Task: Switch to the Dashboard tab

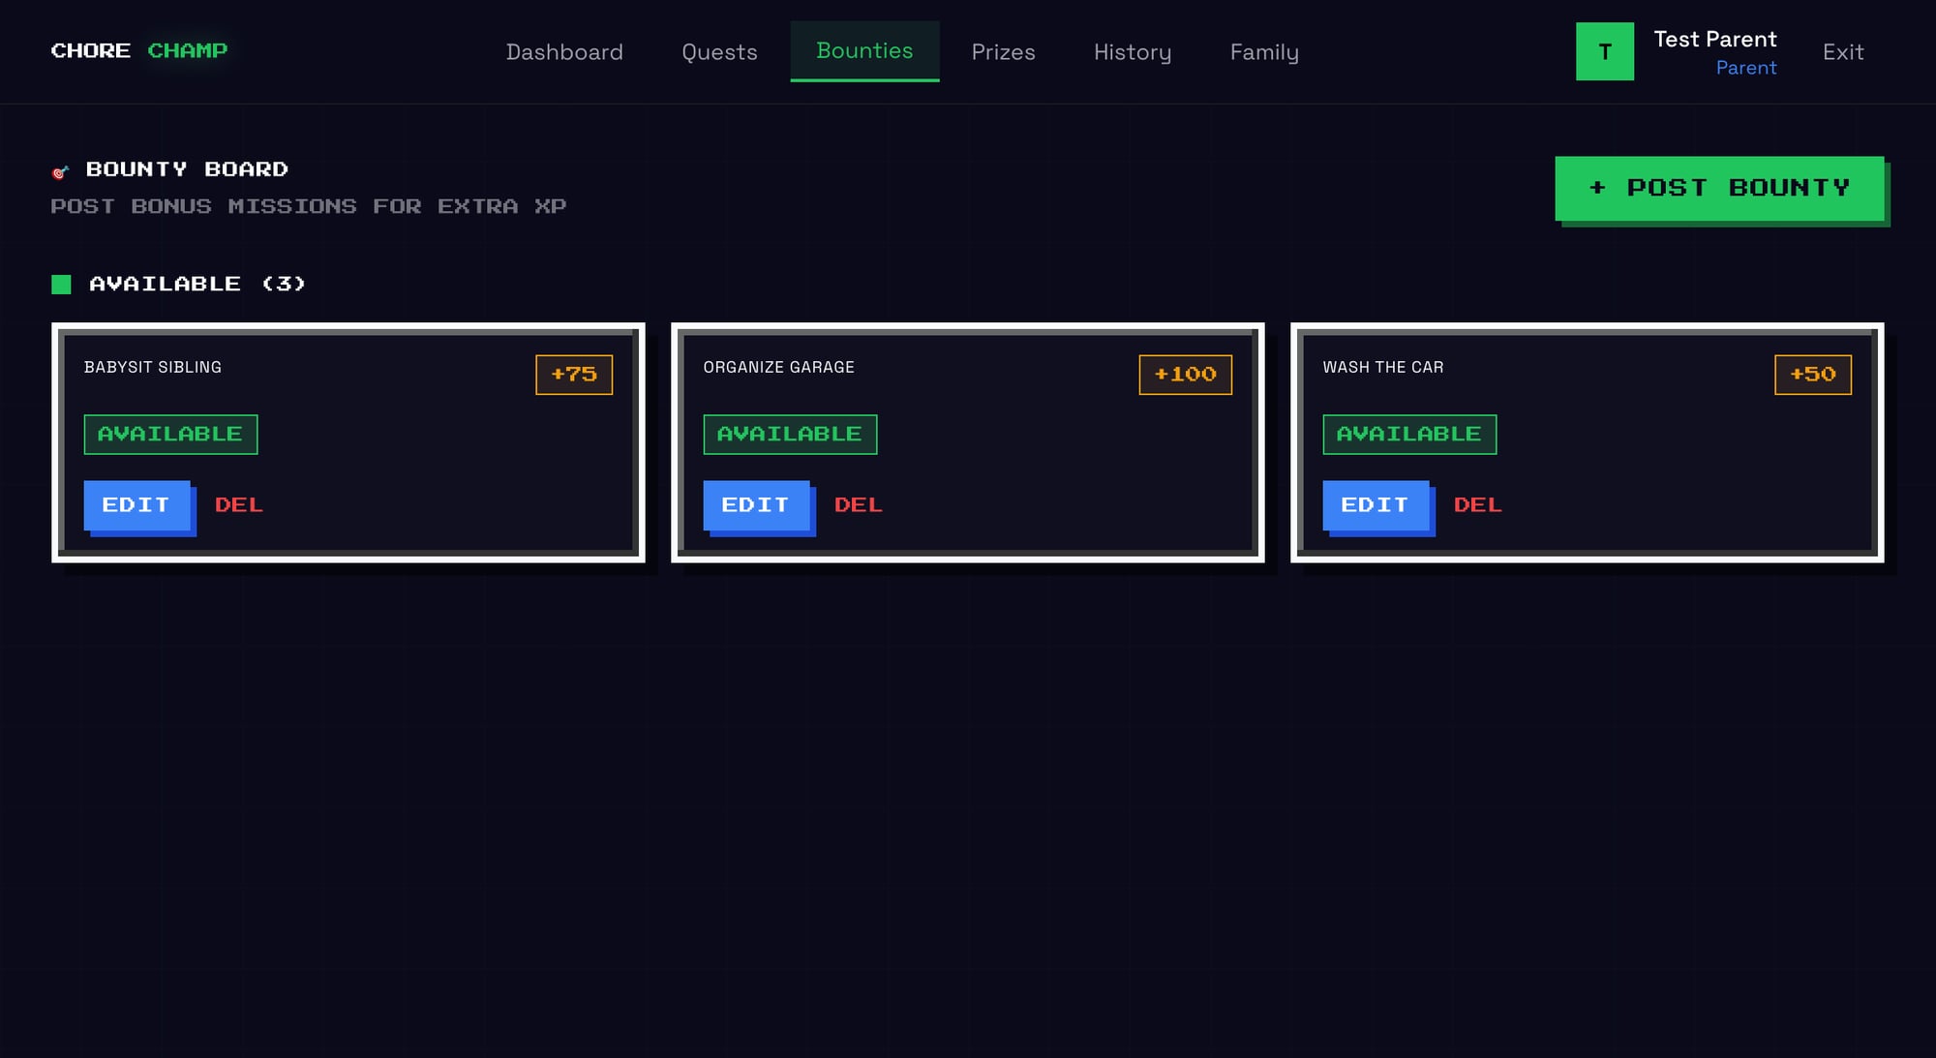Action: [x=564, y=51]
